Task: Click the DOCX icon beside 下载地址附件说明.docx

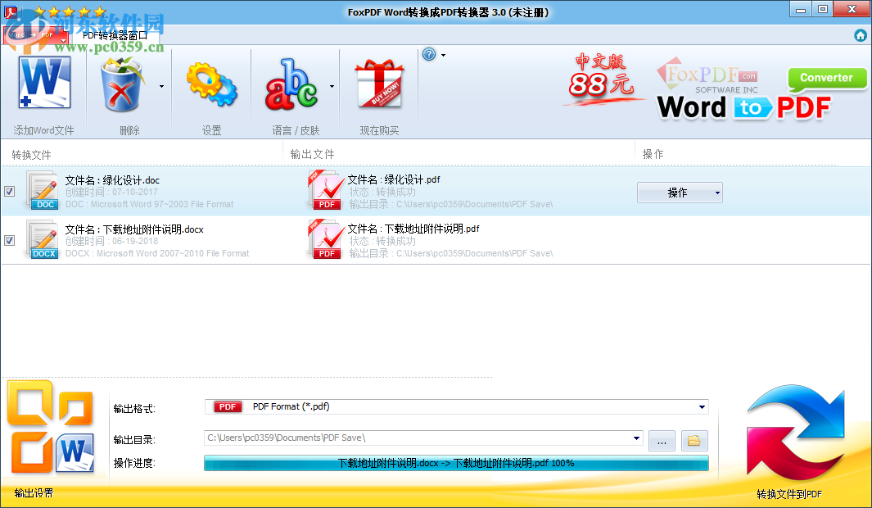Action: click(x=43, y=239)
